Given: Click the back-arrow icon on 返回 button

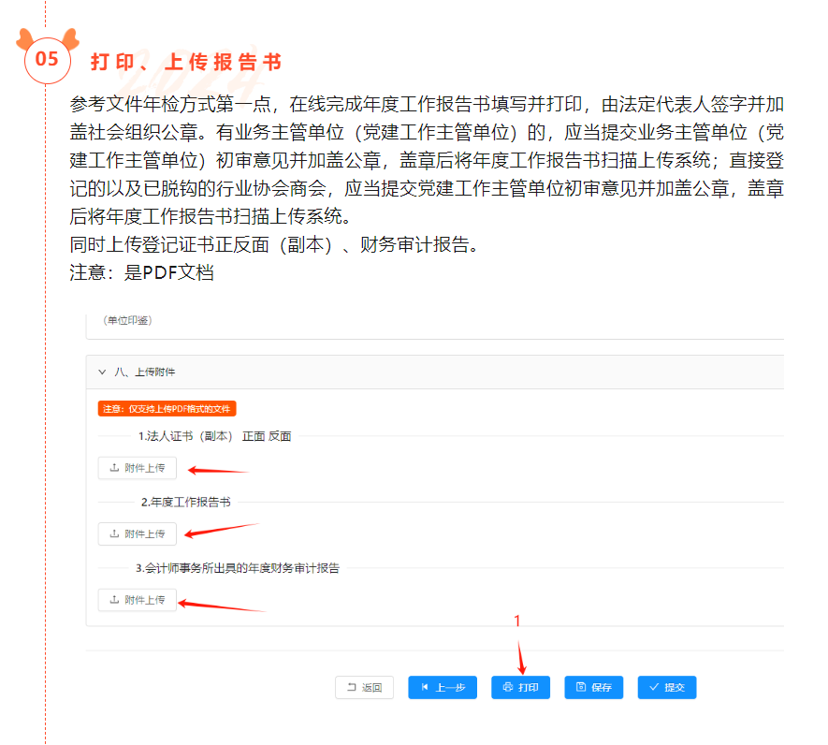Looking at the screenshot, I should click(352, 687).
